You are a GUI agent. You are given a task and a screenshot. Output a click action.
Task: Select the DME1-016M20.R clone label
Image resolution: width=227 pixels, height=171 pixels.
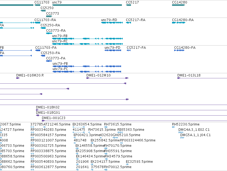tap(30, 75)
